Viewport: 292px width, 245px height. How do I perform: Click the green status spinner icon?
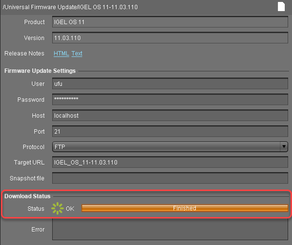coord(58,208)
